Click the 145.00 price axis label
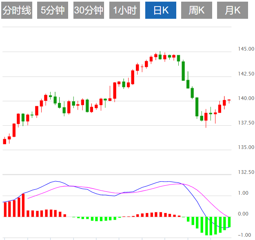Viewport: 255px width, 240px height. click(x=246, y=49)
